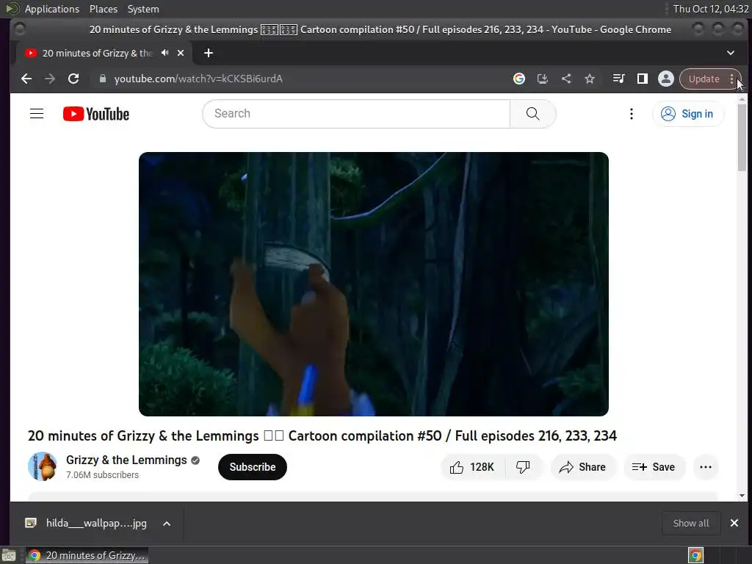Bookmark this page with star icon

tap(590, 79)
